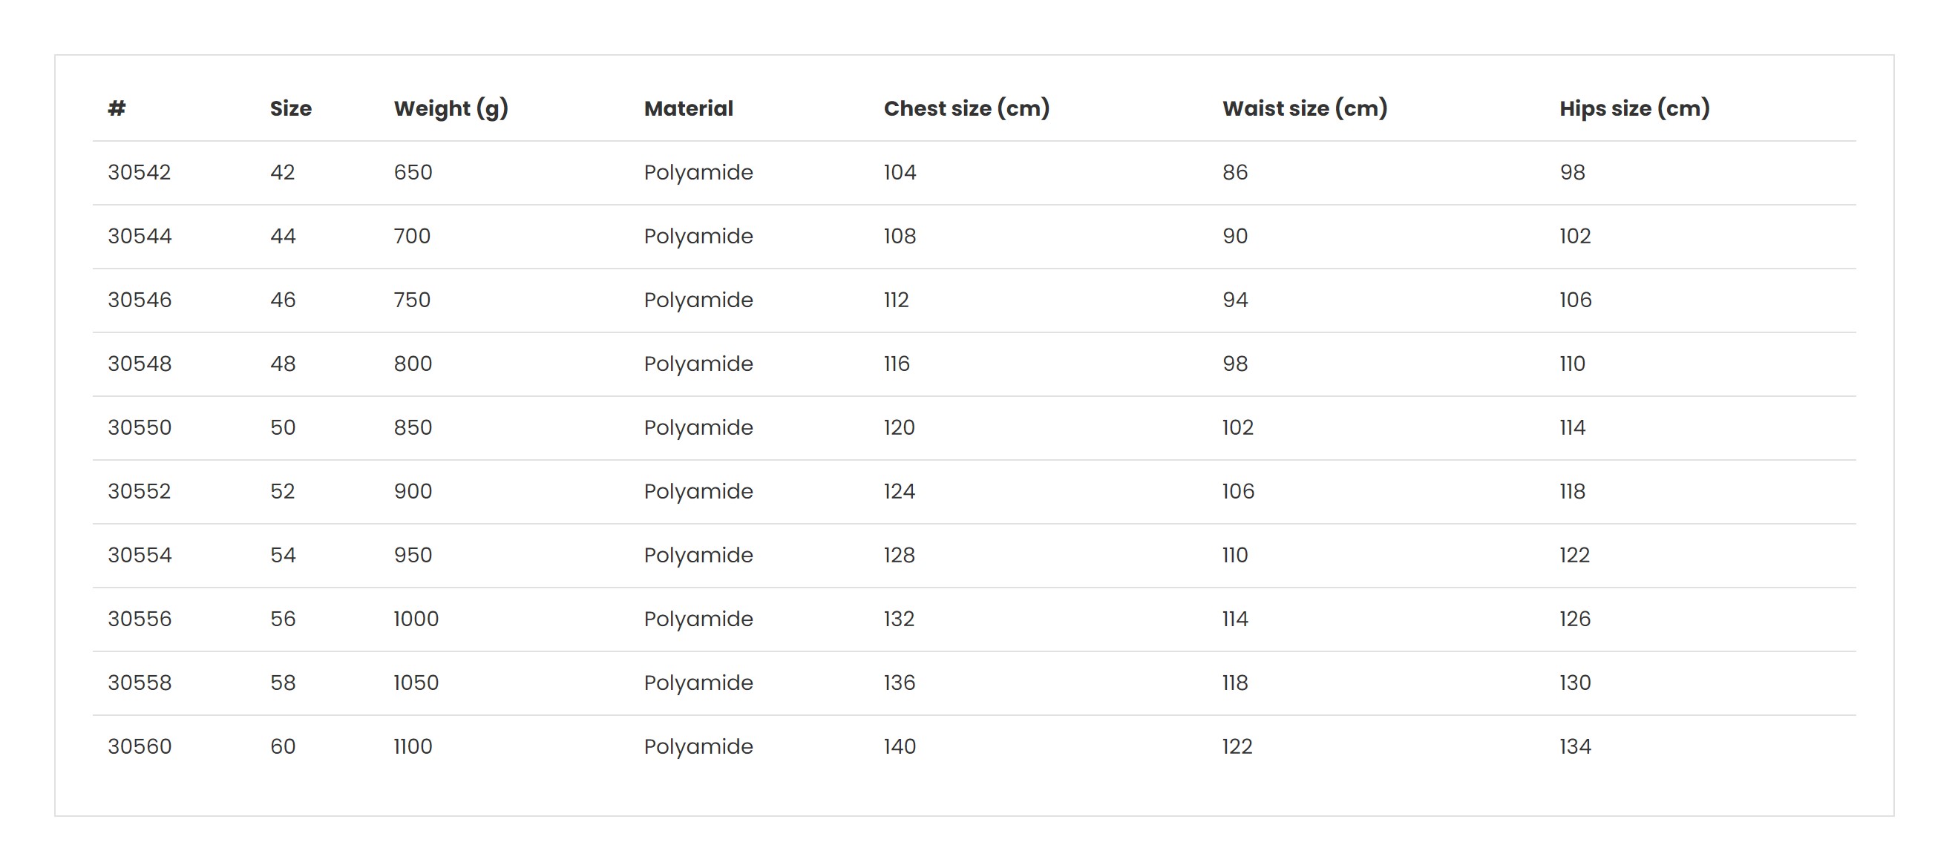Viewport: 1955px width, 868px height.
Task: Click the chest size value 140
Action: click(x=900, y=746)
